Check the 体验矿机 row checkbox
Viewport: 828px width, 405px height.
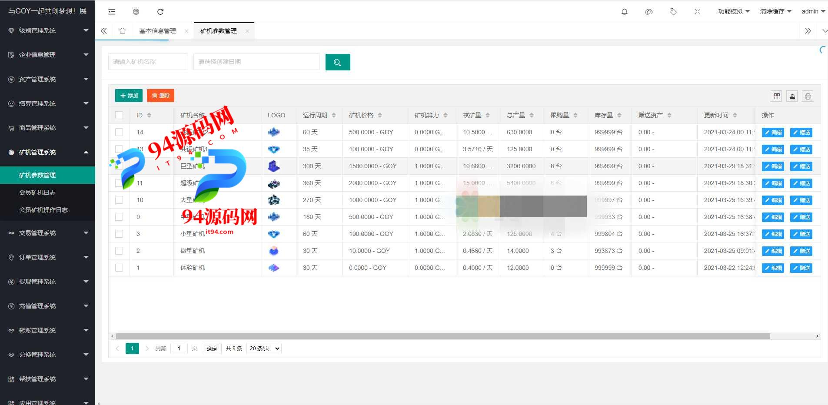[119, 268]
